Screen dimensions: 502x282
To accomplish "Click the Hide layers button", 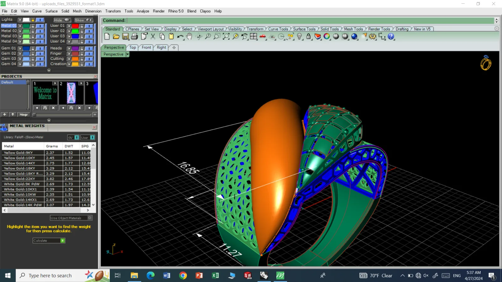I will click(62, 20).
